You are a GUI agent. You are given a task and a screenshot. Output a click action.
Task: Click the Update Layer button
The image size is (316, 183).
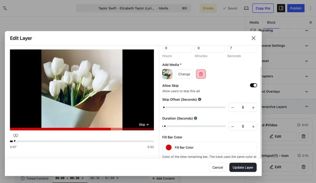(x=243, y=167)
